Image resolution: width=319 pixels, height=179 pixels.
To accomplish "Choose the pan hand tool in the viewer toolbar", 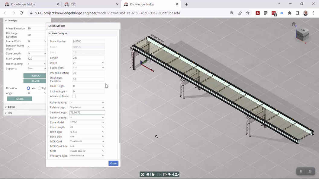I will (x=159, y=174).
